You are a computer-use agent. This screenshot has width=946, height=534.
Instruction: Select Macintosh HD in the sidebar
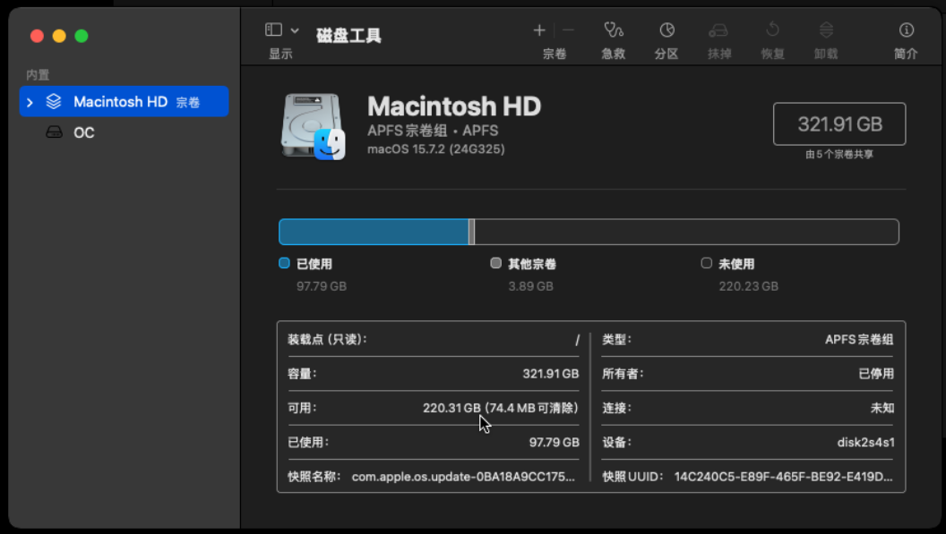tap(120, 102)
